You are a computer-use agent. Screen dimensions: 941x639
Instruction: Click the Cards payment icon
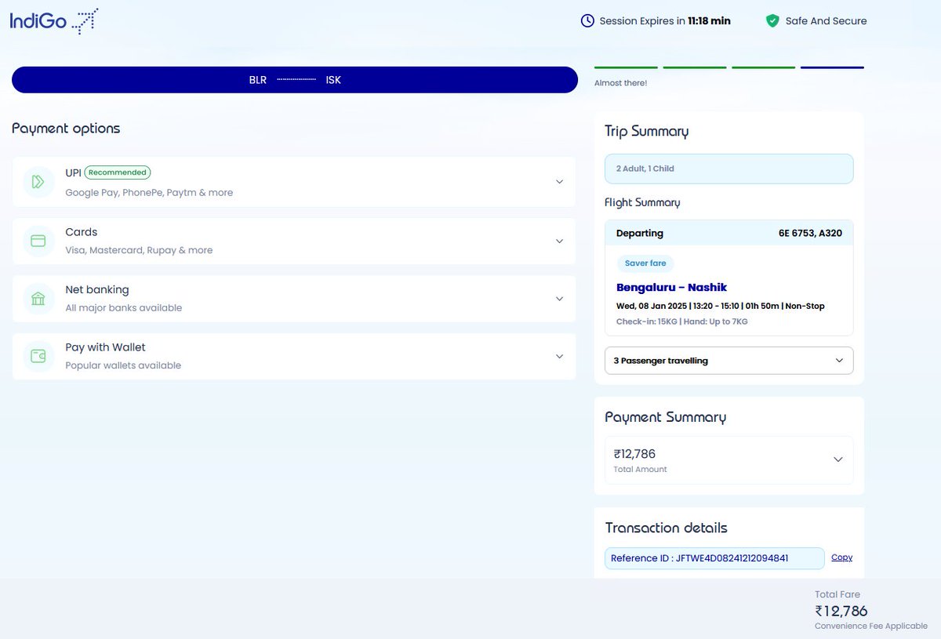click(38, 241)
